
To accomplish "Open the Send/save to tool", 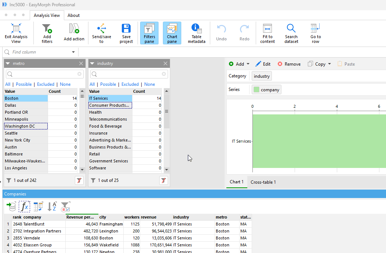I will click(102, 32).
